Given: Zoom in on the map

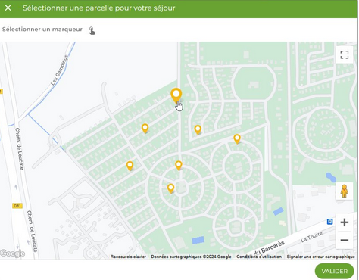Looking at the screenshot, I should (345, 222).
